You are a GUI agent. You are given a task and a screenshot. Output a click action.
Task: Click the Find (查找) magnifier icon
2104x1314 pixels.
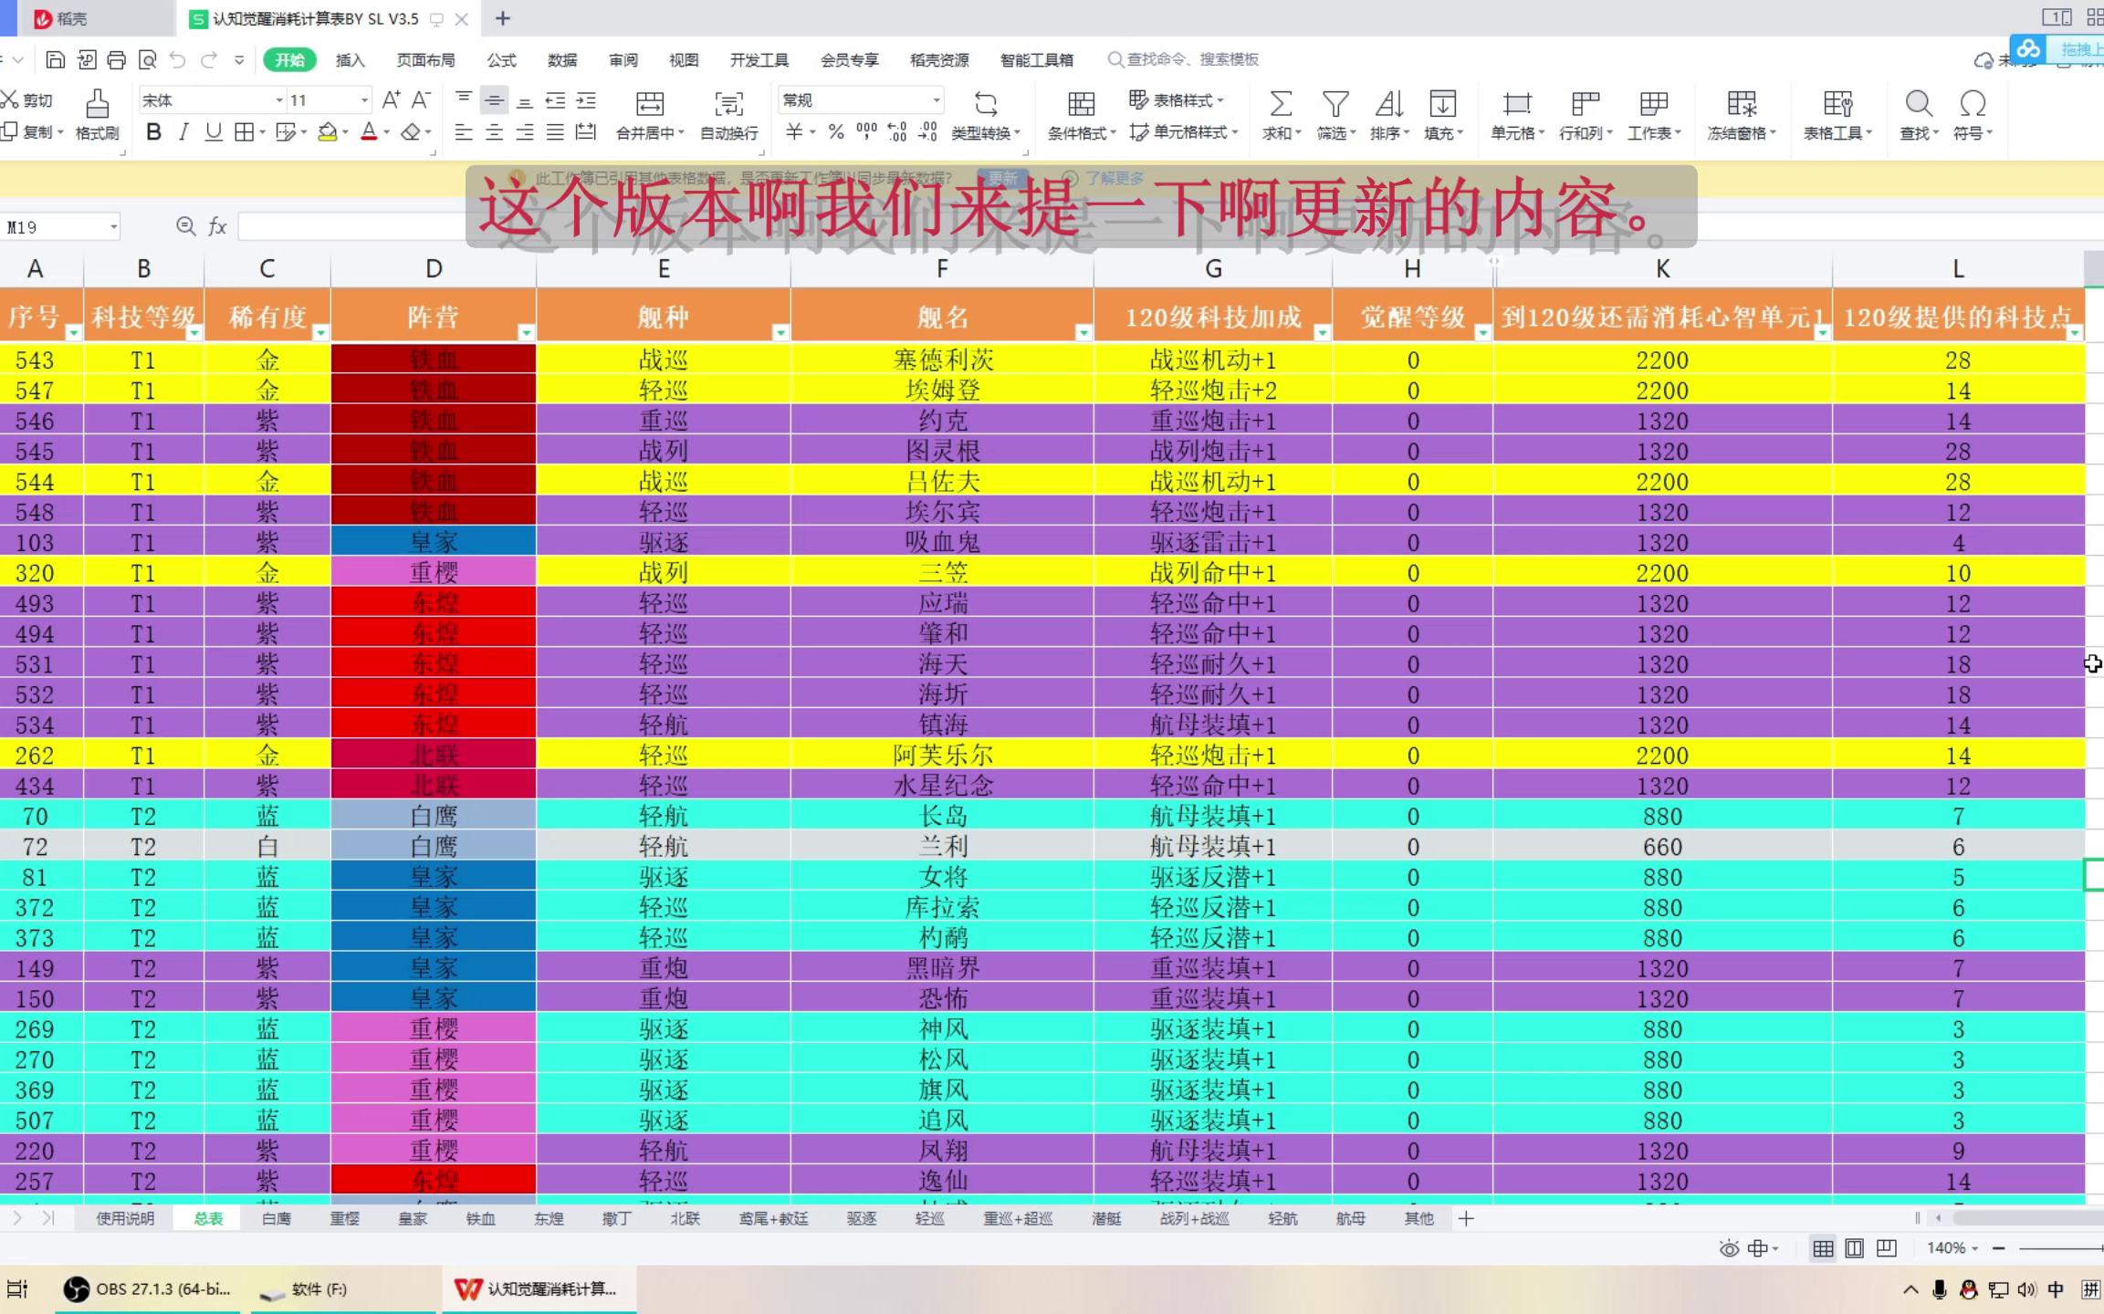pos(1918,104)
